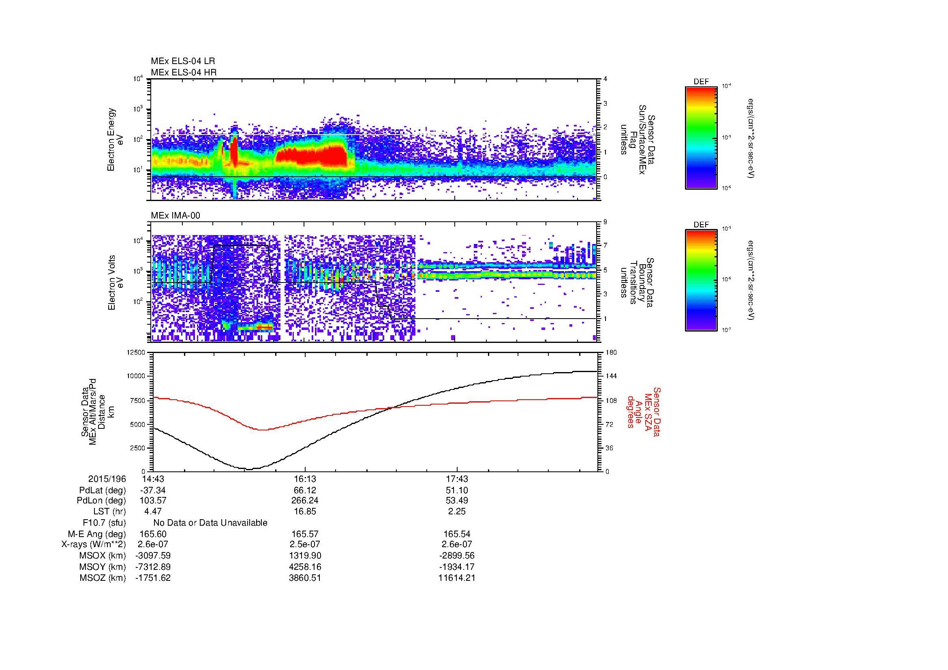Select the second DEF color bar for ions
This screenshot has width=948, height=670.
(x=701, y=280)
